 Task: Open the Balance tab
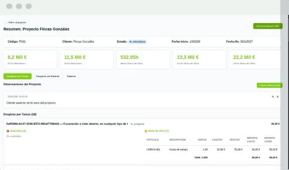[x=71, y=76]
